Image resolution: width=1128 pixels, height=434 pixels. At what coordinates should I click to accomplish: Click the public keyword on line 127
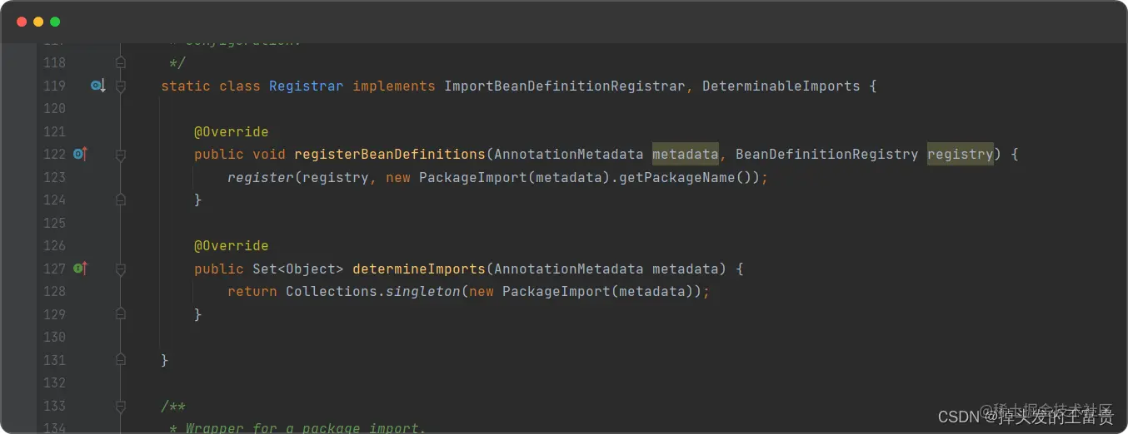point(219,269)
